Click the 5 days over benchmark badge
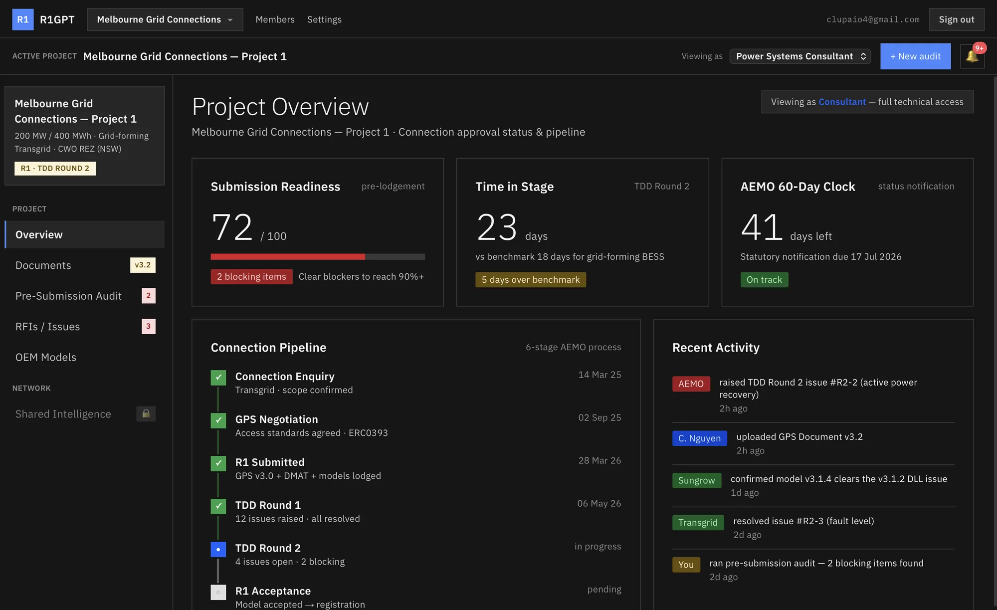 (531, 279)
